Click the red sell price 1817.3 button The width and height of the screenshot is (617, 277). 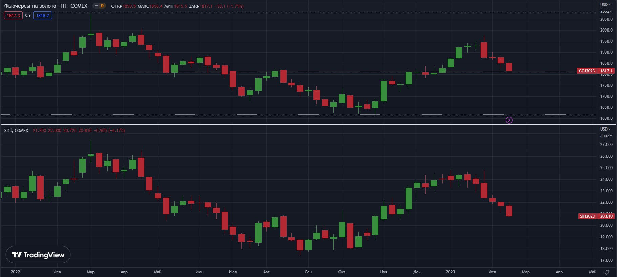pyautogui.click(x=13, y=15)
